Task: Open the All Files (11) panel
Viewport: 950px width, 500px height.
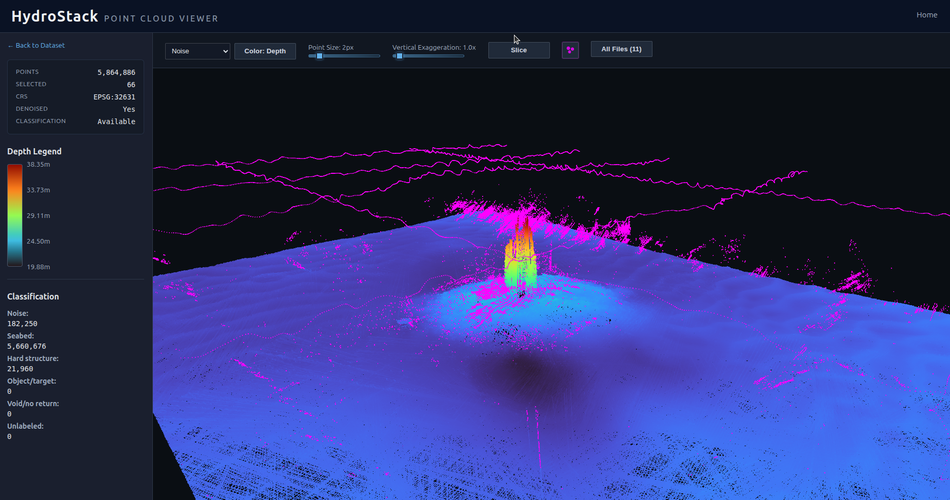Action: [x=621, y=49]
